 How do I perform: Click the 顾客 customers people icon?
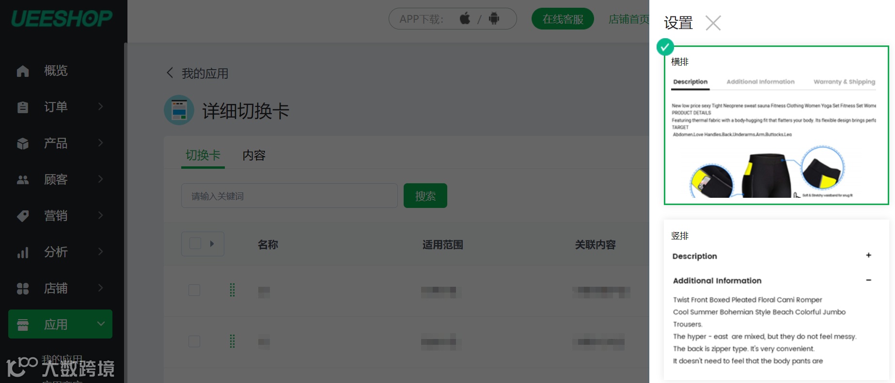[x=23, y=180]
